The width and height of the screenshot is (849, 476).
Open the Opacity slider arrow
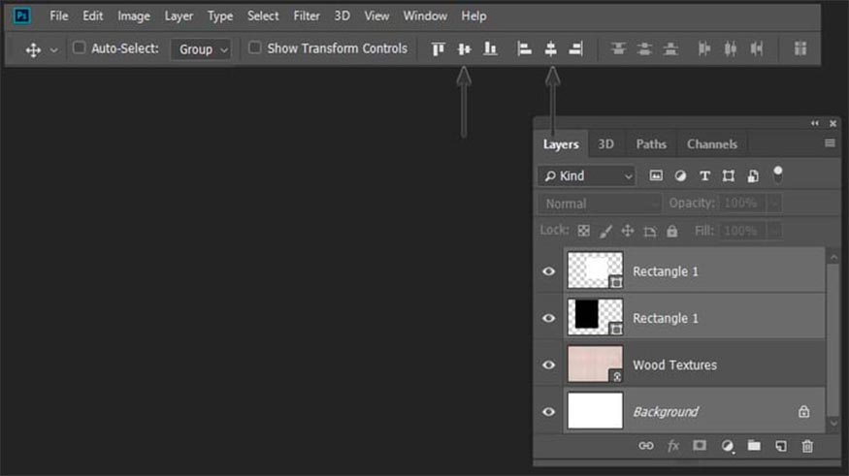pos(775,204)
